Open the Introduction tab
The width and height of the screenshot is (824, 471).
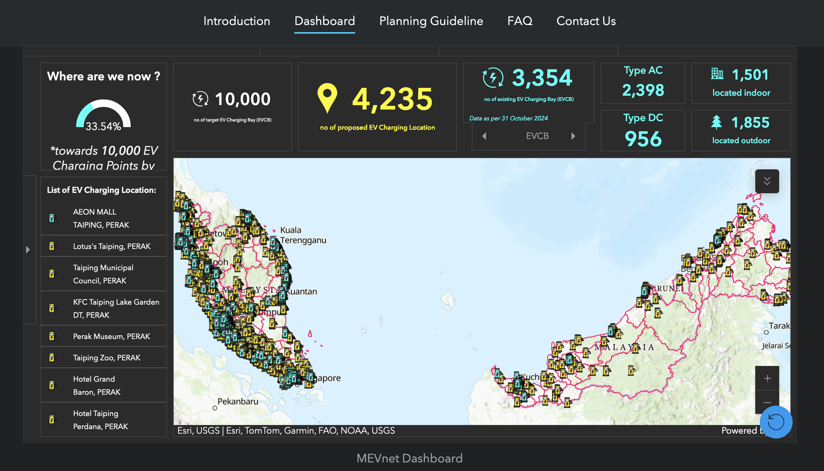coord(237,21)
